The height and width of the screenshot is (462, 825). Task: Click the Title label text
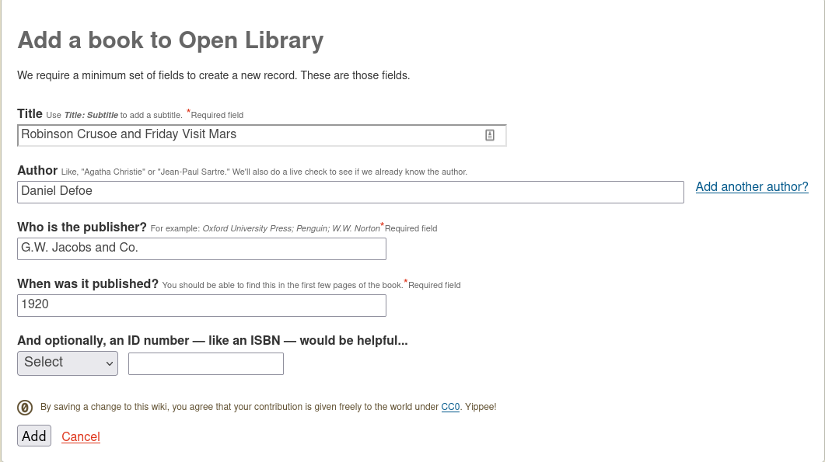click(30, 114)
